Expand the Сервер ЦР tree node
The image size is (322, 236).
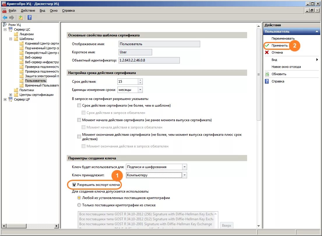click(5, 99)
